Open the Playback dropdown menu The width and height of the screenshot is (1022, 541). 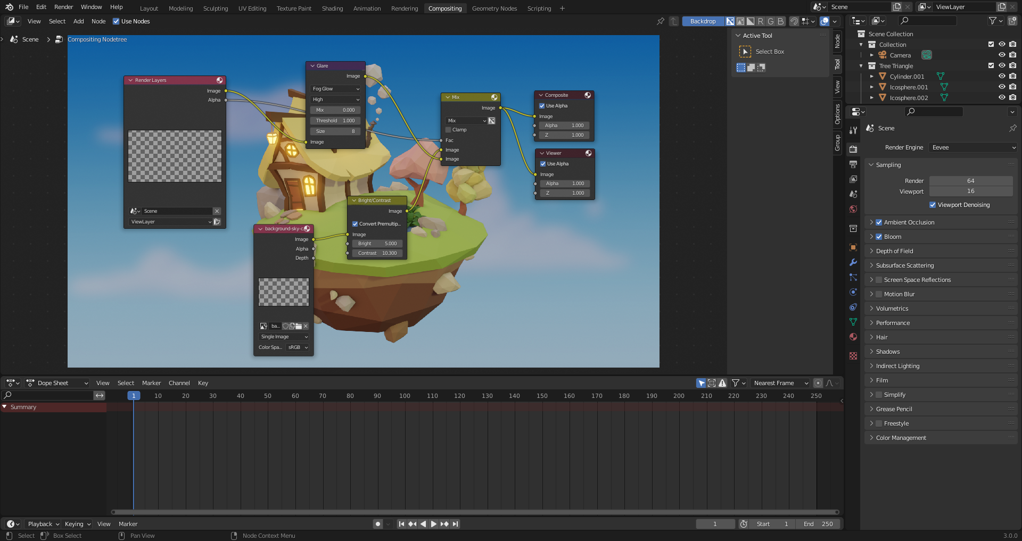point(43,524)
